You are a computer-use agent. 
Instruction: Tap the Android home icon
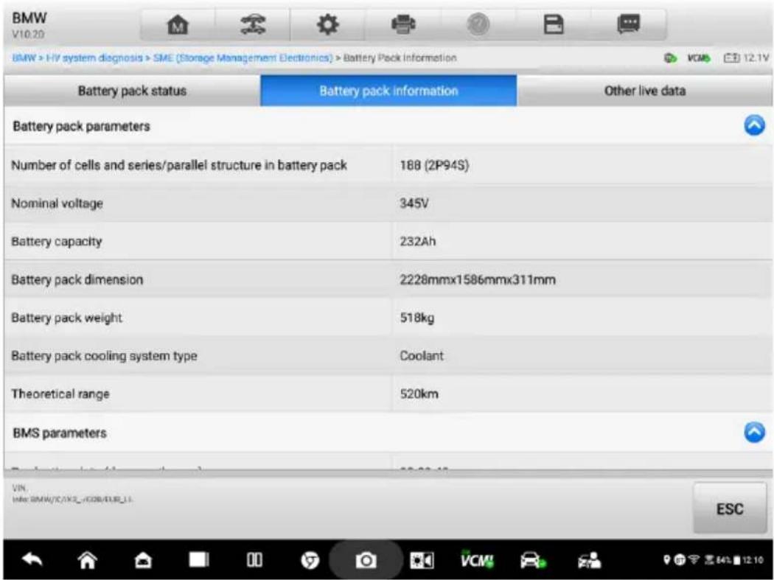[88, 560]
